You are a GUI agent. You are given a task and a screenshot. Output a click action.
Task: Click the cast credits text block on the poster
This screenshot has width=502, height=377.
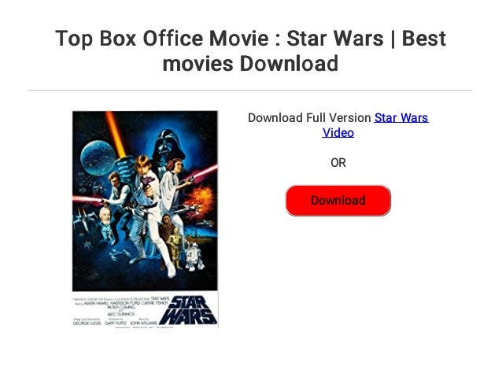(121, 311)
